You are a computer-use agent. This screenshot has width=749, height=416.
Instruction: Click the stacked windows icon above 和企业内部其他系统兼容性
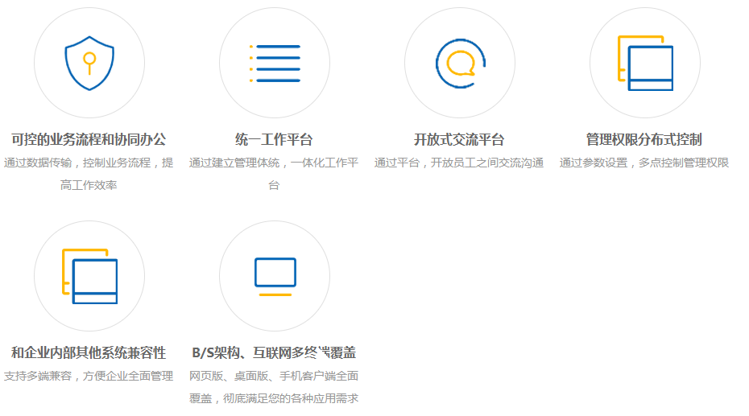(89, 276)
